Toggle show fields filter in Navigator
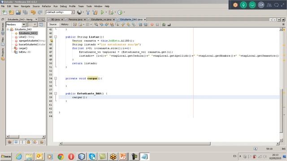 pos(16,142)
